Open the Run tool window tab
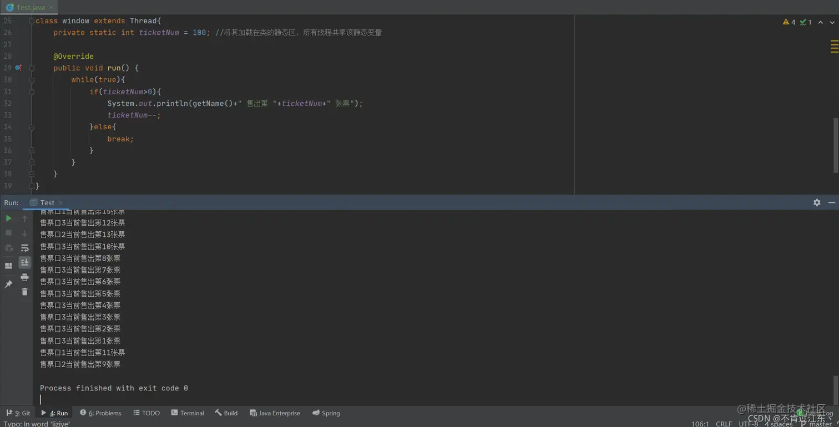 (x=54, y=413)
